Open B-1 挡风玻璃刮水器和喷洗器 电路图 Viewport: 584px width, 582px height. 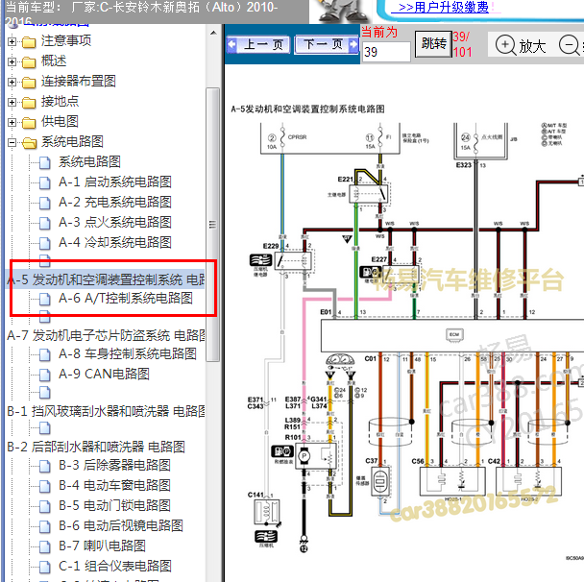(x=106, y=411)
